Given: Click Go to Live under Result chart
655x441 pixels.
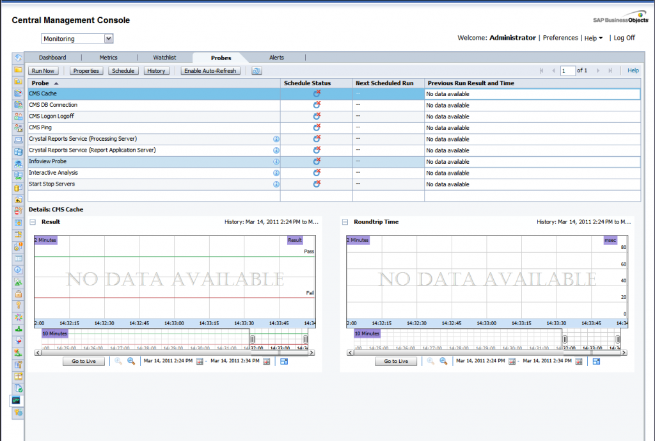Looking at the screenshot, I should pos(84,361).
